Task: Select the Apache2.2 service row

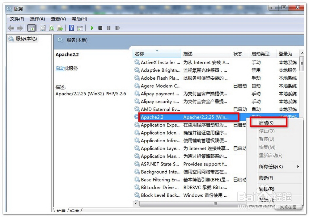Action: [x=188, y=117]
